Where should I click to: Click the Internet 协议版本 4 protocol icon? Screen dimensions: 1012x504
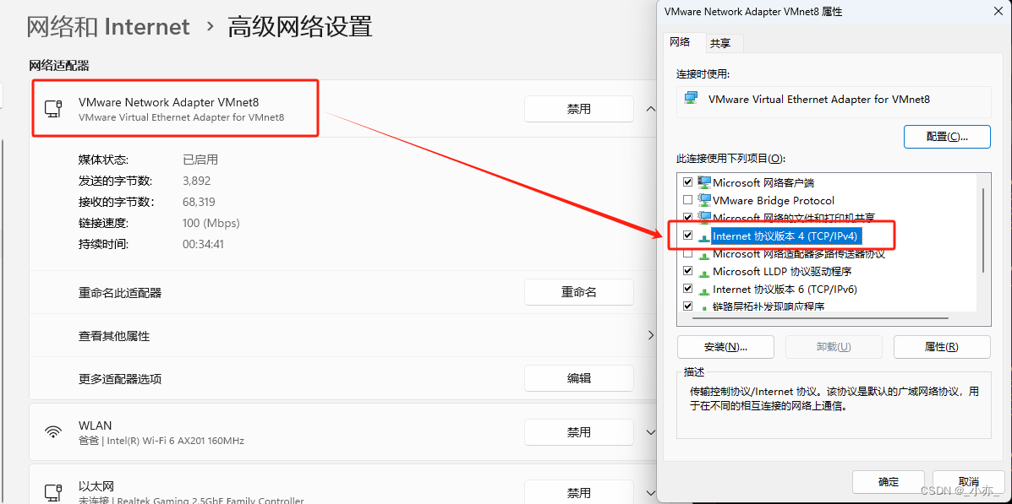pos(704,236)
